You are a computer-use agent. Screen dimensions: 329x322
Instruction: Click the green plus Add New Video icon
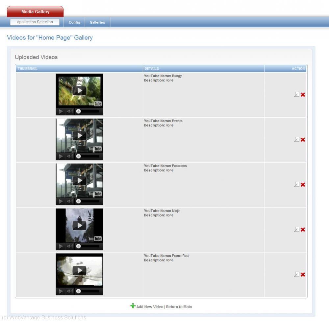pyautogui.click(x=133, y=306)
